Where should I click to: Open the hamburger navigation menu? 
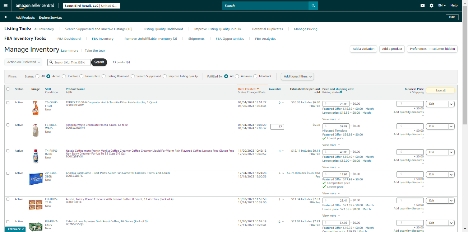pyautogui.click(x=5, y=5)
